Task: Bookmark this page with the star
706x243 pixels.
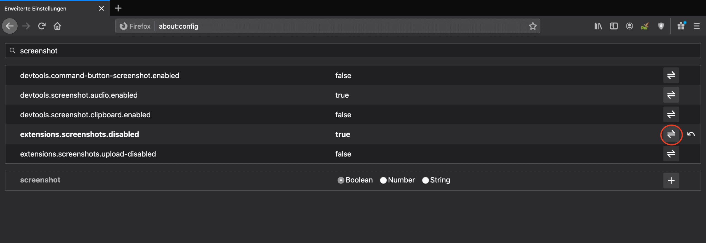Action: pos(533,26)
